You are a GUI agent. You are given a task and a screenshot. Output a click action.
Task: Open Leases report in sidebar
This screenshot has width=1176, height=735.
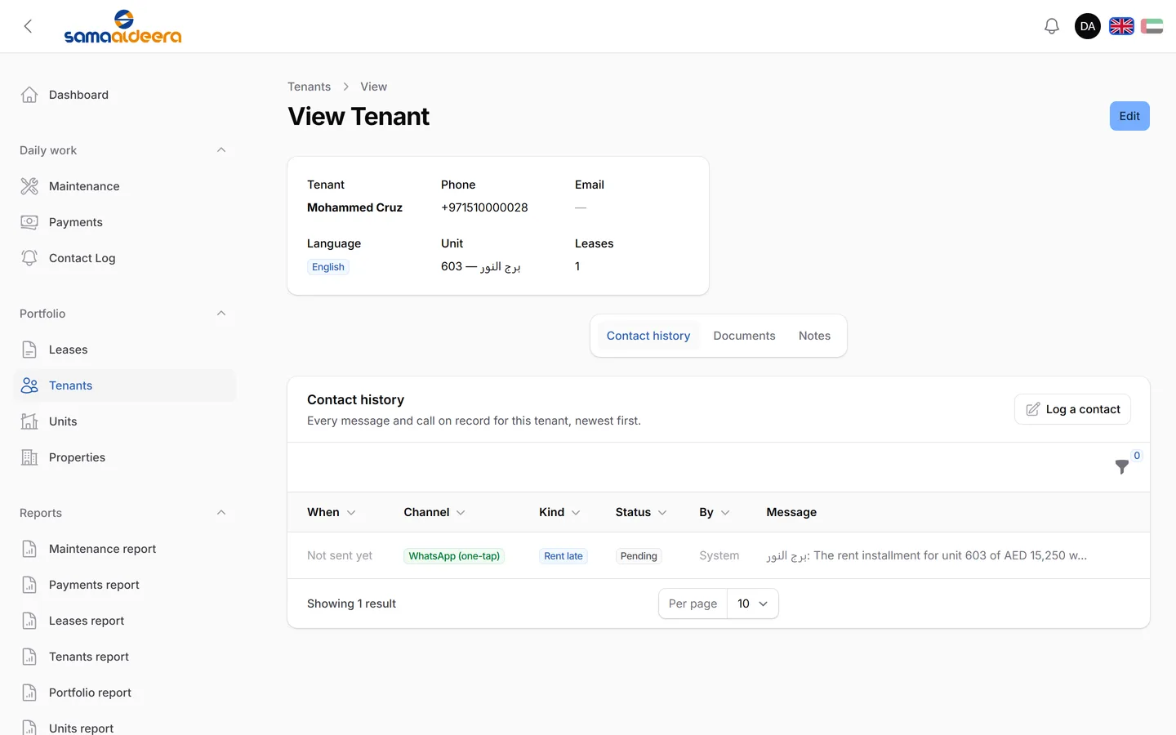click(125, 621)
